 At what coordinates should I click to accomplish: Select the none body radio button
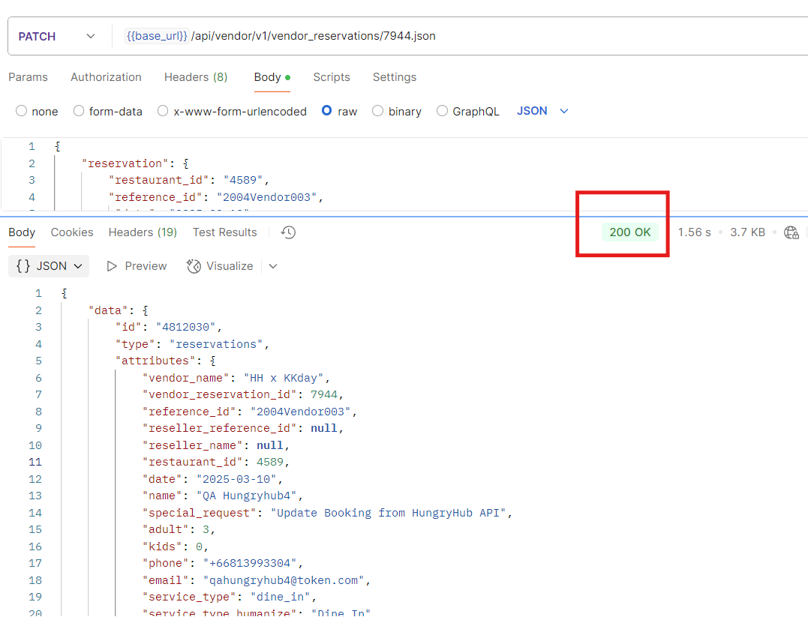coord(21,111)
